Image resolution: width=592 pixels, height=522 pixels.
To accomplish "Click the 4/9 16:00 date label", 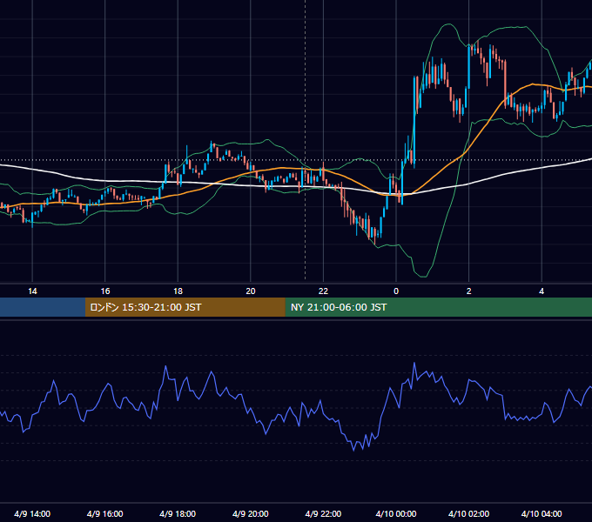I will coord(105,513).
